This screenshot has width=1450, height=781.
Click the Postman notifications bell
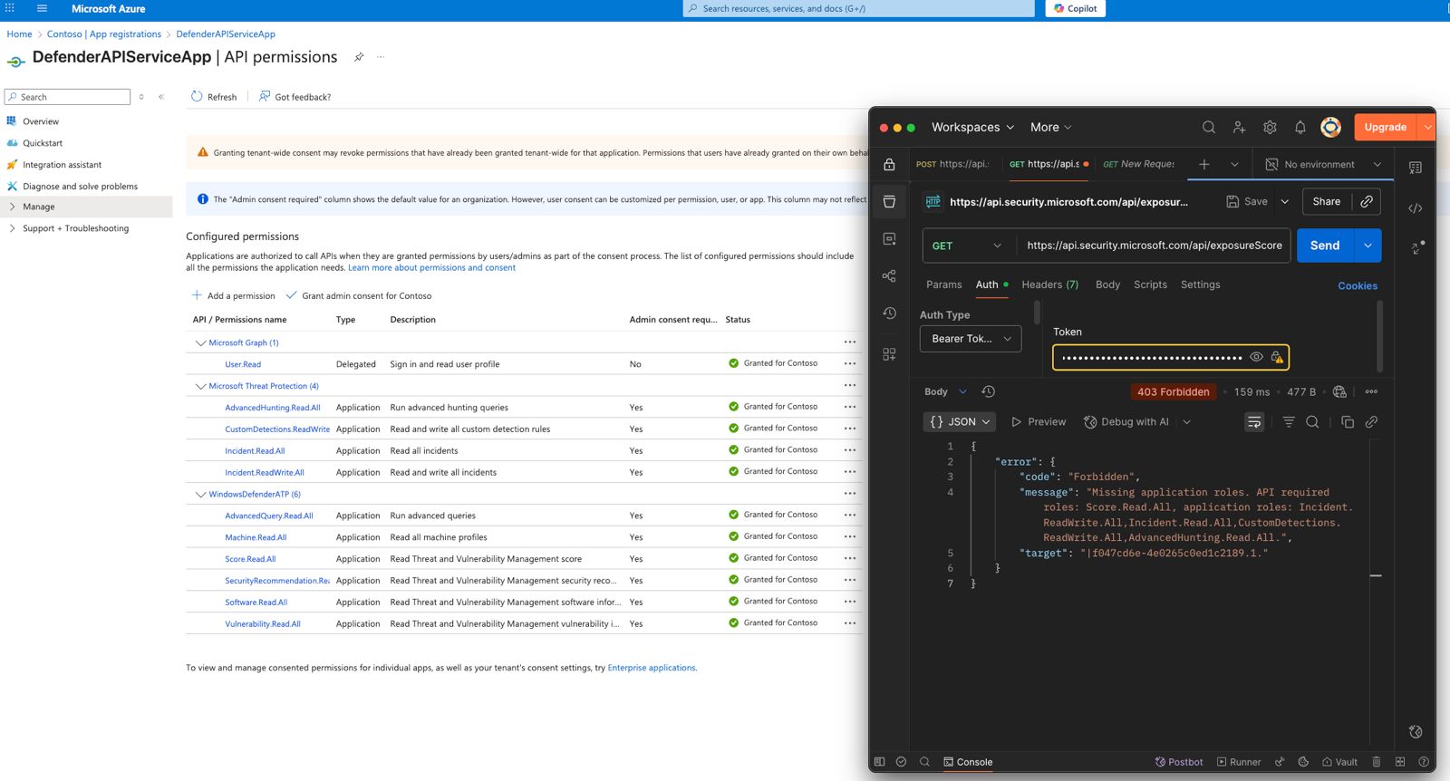pyautogui.click(x=1300, y=128)
